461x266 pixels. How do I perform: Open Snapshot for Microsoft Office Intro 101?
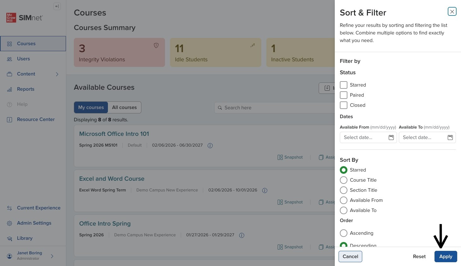coord(290,157)
